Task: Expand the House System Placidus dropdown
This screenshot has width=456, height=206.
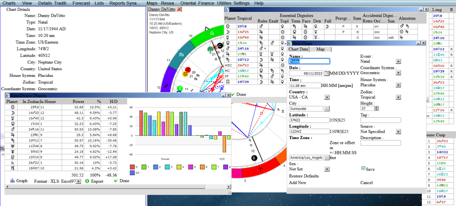Action: pyautogui.click(x=398, y=85)
